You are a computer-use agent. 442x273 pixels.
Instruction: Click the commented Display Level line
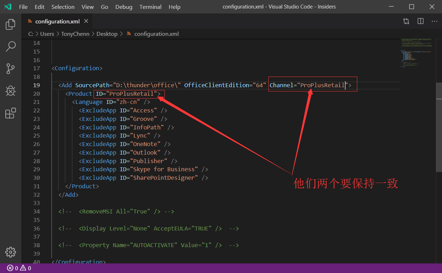(149, 229)
